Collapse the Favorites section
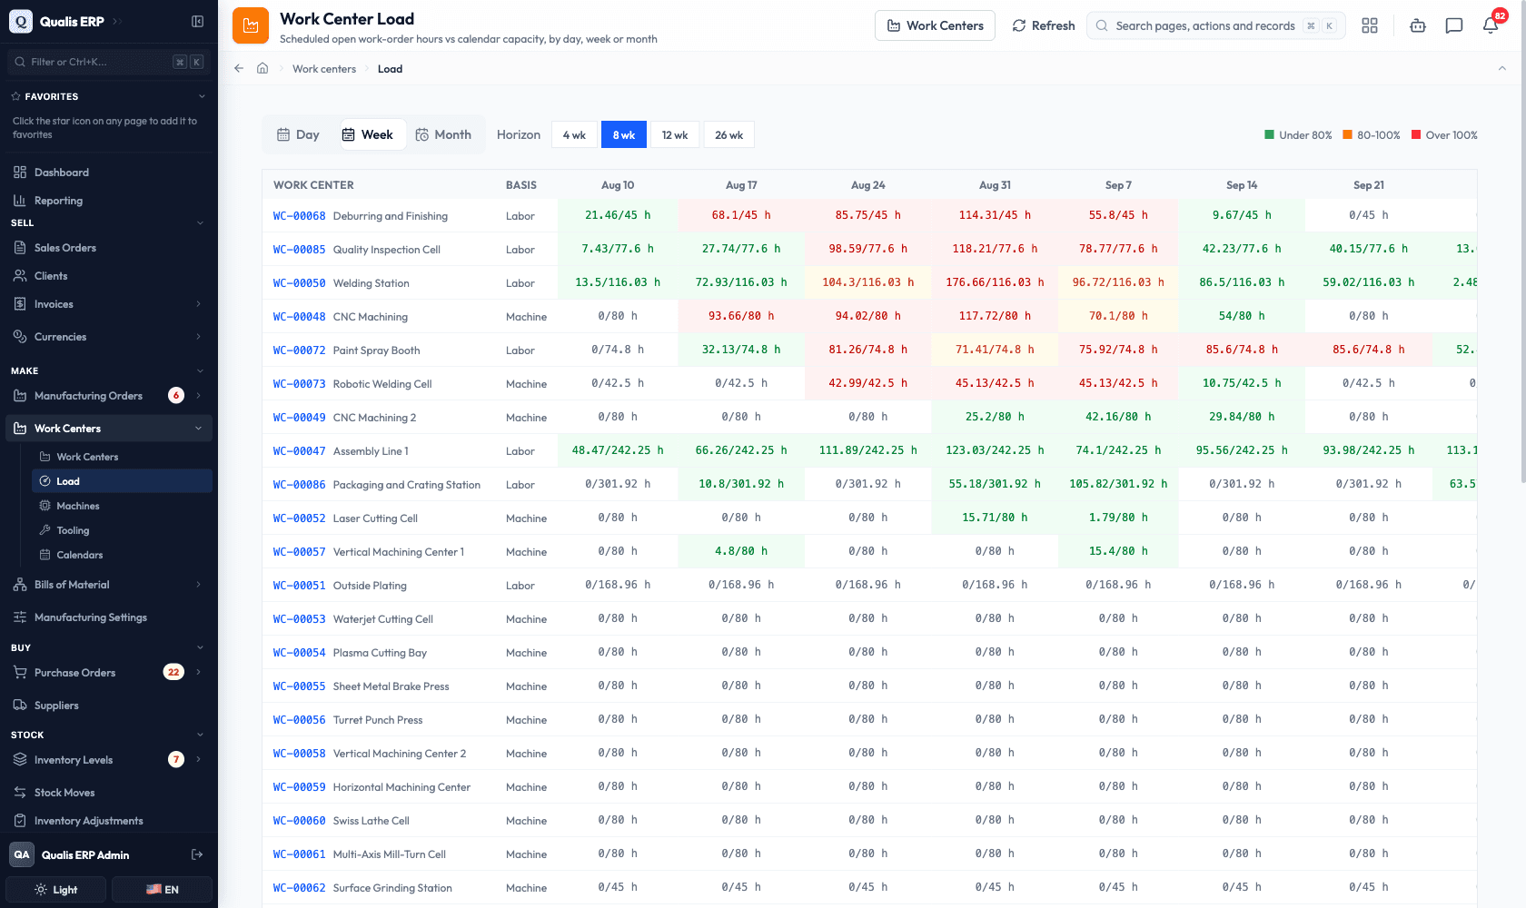The width and height of the screenshot is (1526, 908). coord(202,96)
